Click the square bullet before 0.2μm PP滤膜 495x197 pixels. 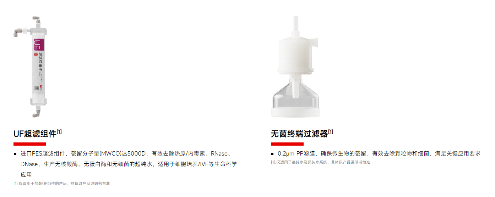click(x=273, y=154)
